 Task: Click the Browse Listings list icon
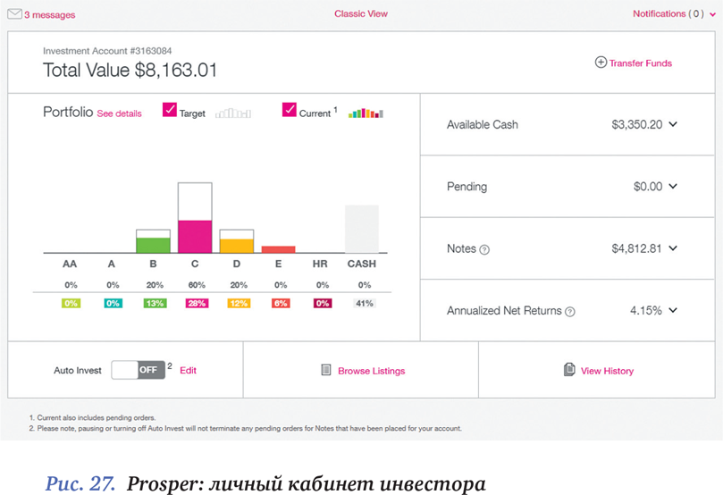(x=326, y=371)
